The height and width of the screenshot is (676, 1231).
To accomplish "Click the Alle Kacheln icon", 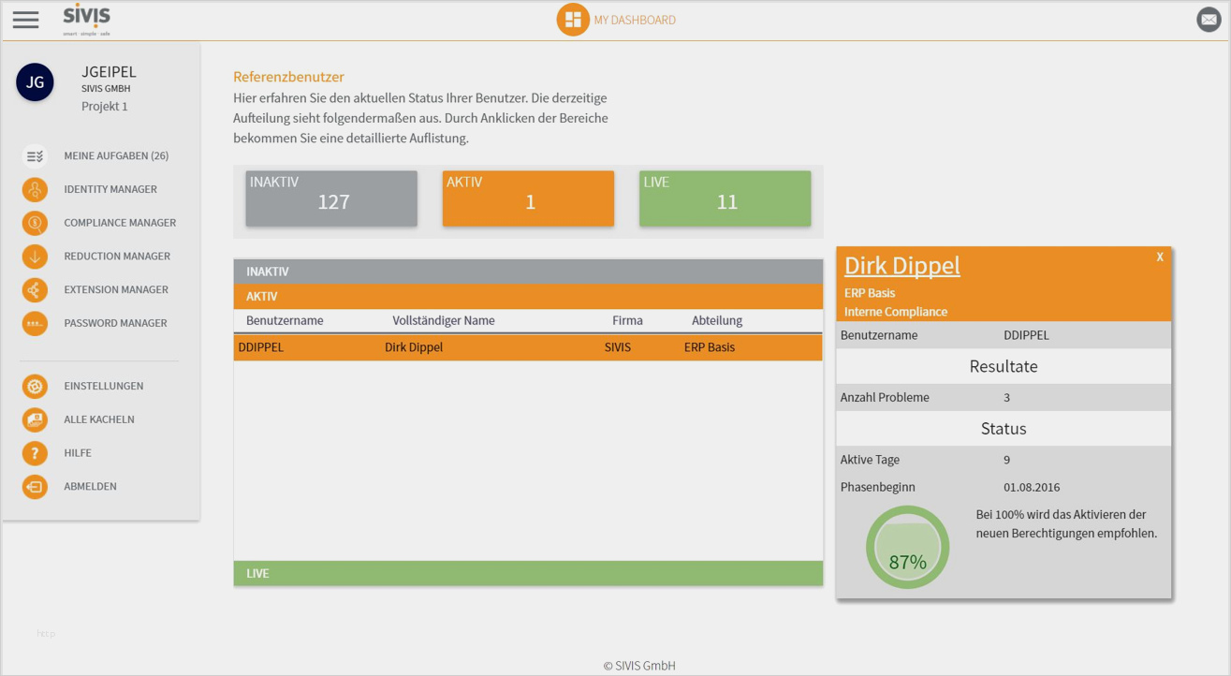I will pos(35,420).
